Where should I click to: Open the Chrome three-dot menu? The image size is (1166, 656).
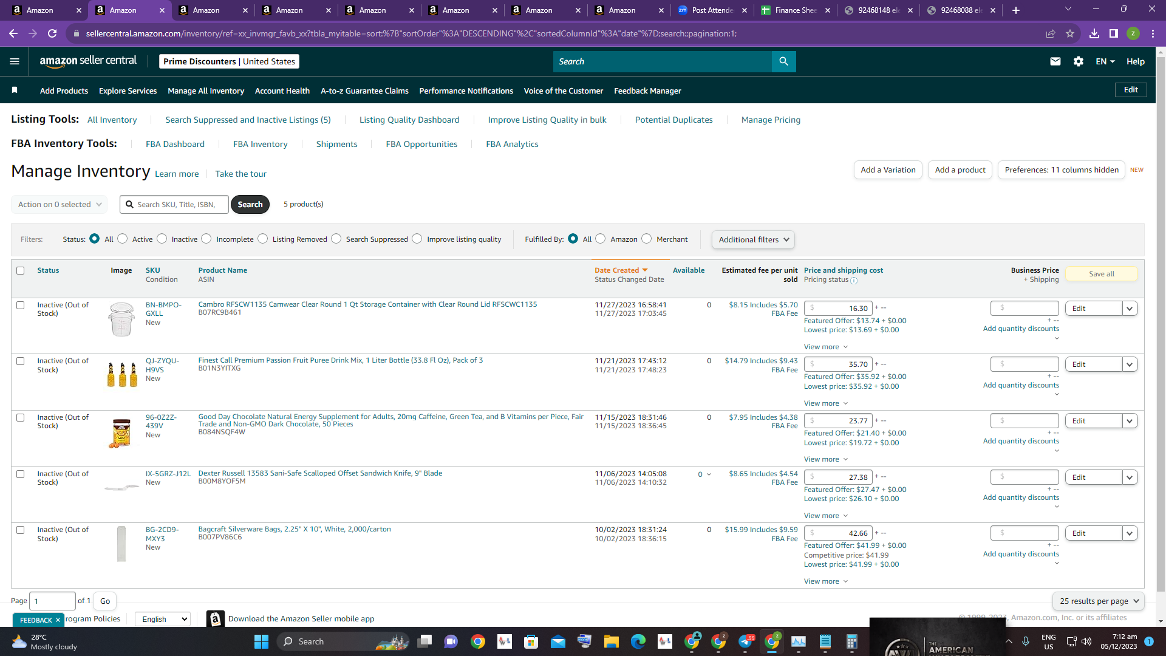(1153, 33)
